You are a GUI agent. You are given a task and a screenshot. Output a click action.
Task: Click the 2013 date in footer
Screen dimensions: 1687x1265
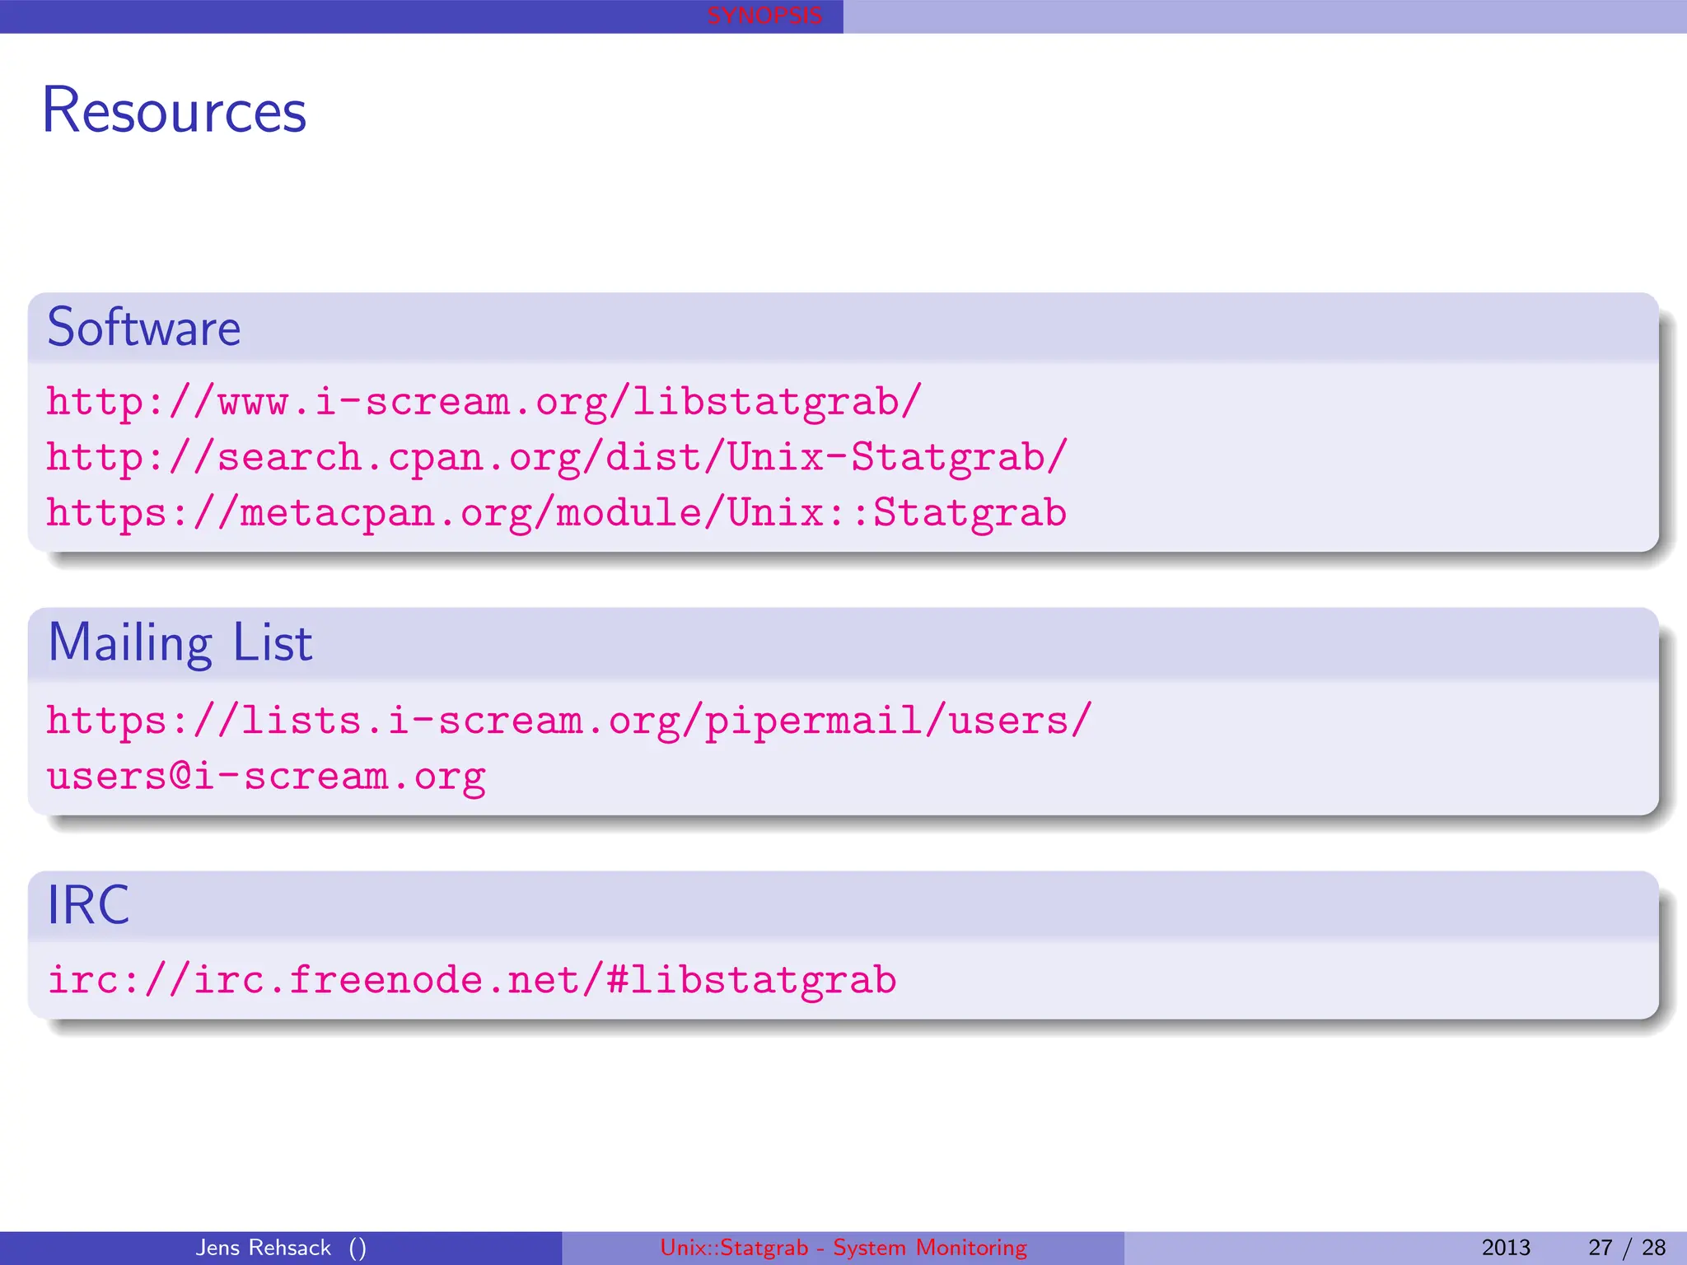pyautogui.click(x=1506, y=1248)
